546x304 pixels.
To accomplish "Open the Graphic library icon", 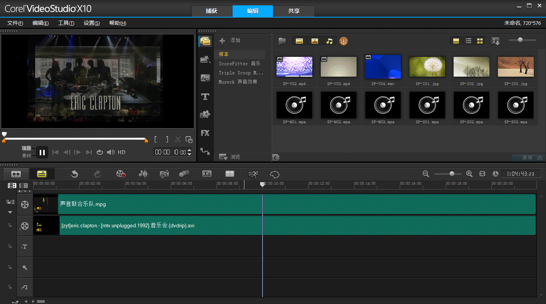I will coord(205,114).
